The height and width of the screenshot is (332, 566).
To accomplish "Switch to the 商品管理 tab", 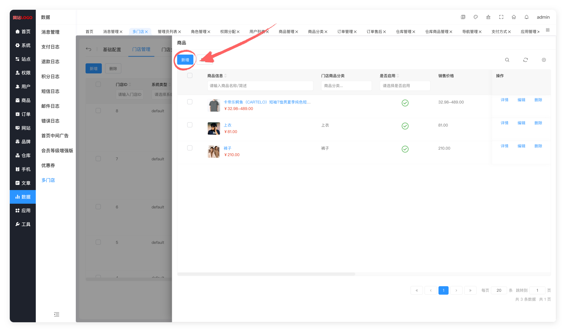I will (286, 32).
